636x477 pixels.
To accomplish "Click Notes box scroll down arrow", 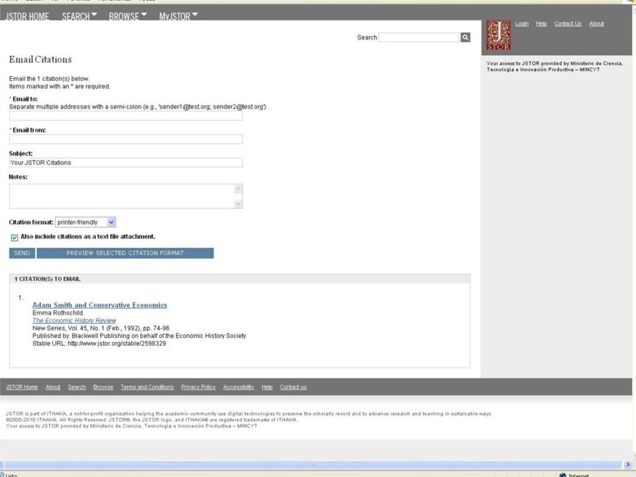I will tap(238, 204).
